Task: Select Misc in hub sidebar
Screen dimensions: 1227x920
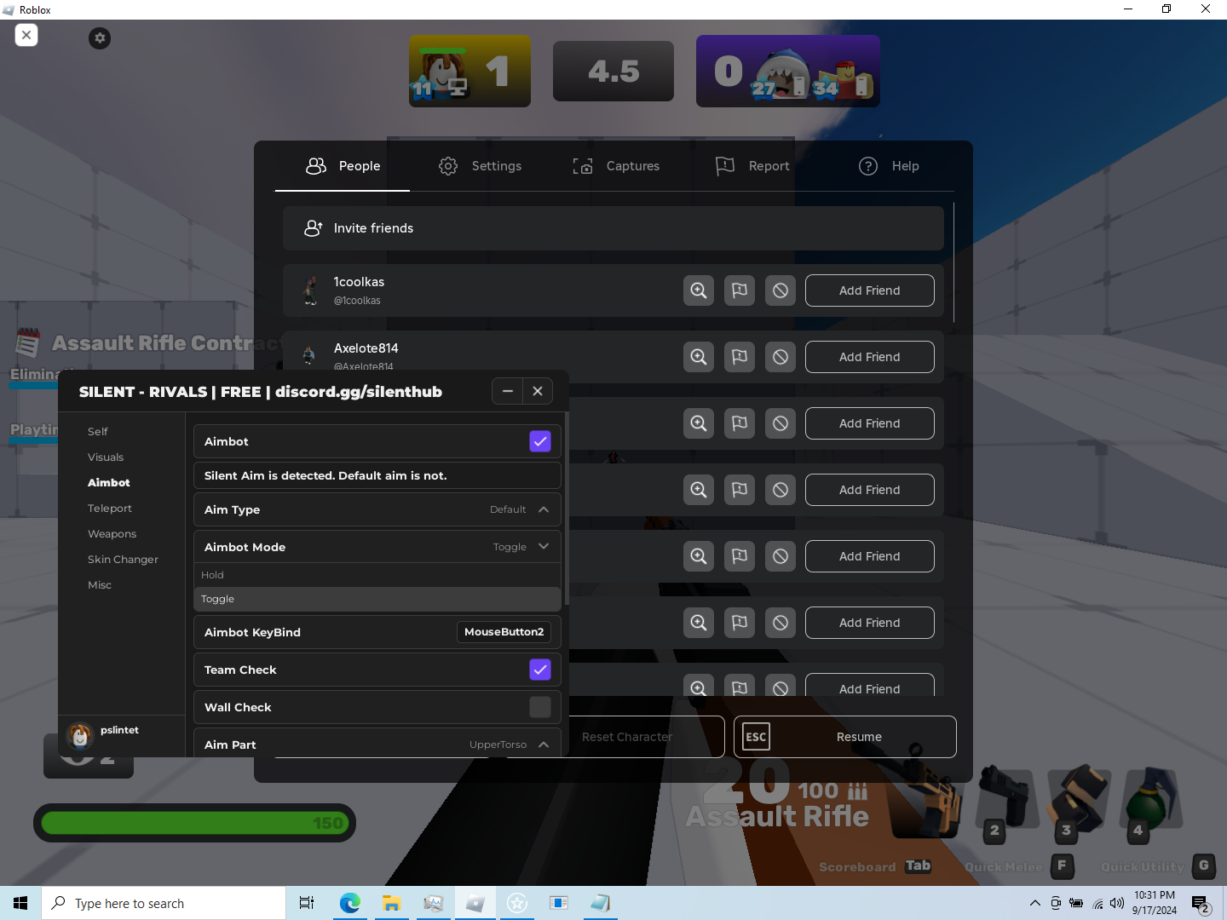Action: click(100, 585)
